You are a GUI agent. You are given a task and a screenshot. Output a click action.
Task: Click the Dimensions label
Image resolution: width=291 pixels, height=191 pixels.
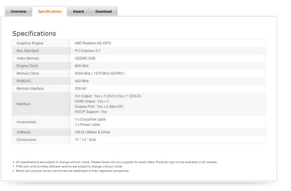26,140
